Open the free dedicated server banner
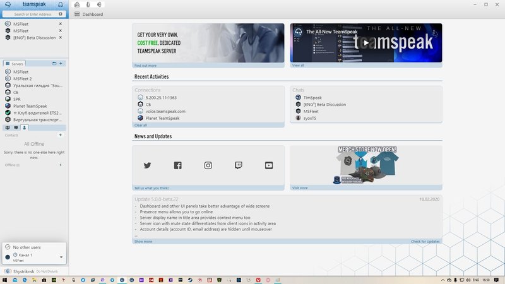 coord(208,43)
